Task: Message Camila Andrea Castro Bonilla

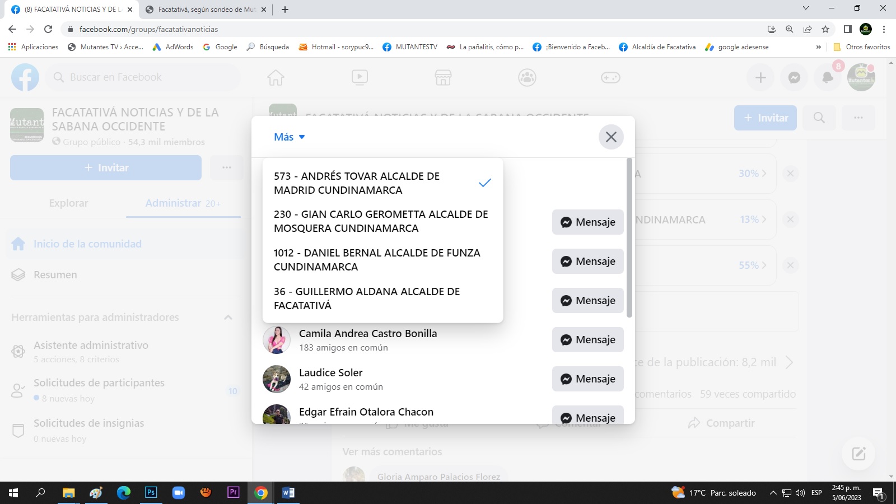Action: tap(587, 340)
